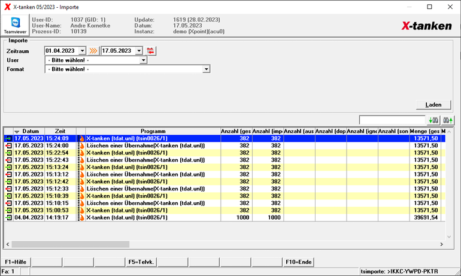Click the search downward binoculars icon
This screenshot has width=461, height=276.
[x=433, y=120]
